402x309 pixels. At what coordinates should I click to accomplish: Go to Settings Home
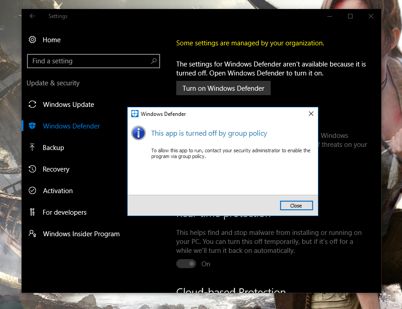[x=52, y=40]
